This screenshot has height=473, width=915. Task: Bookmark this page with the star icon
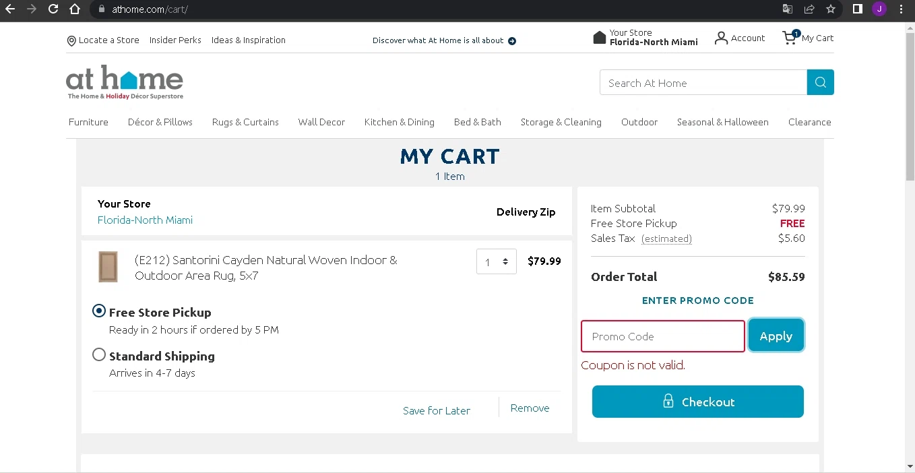pos(831,9)
